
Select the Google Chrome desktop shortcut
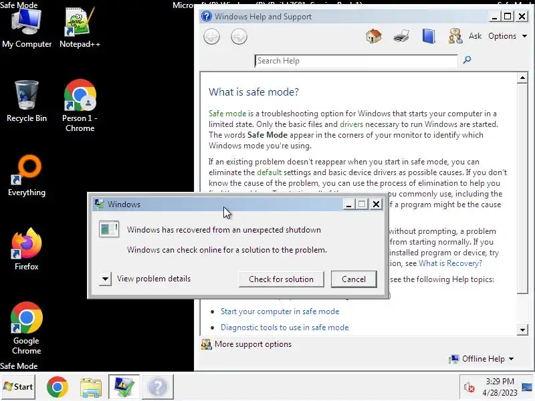point(26,328)
